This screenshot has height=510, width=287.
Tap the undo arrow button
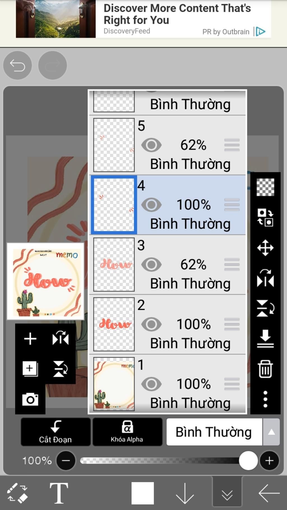17,65
